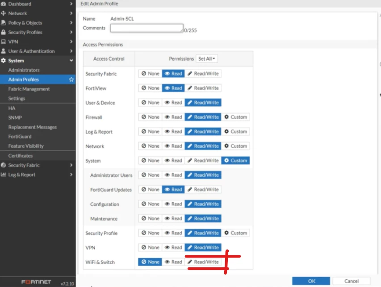Click OK to save the admin profile
The image size is (381, 287).
point(311,281)
